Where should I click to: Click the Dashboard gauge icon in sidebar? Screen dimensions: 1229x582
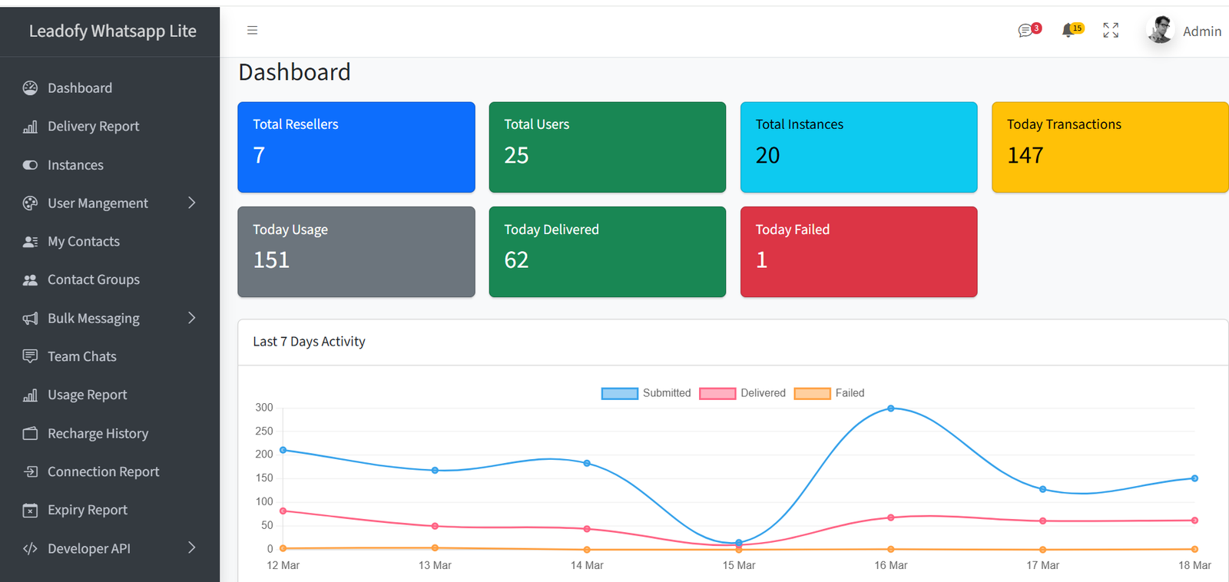(30, 88)
